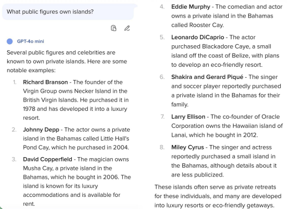Click the bold name Miley Cyrus
This screenshot has height=209, width=289.
tap(188, 147)
